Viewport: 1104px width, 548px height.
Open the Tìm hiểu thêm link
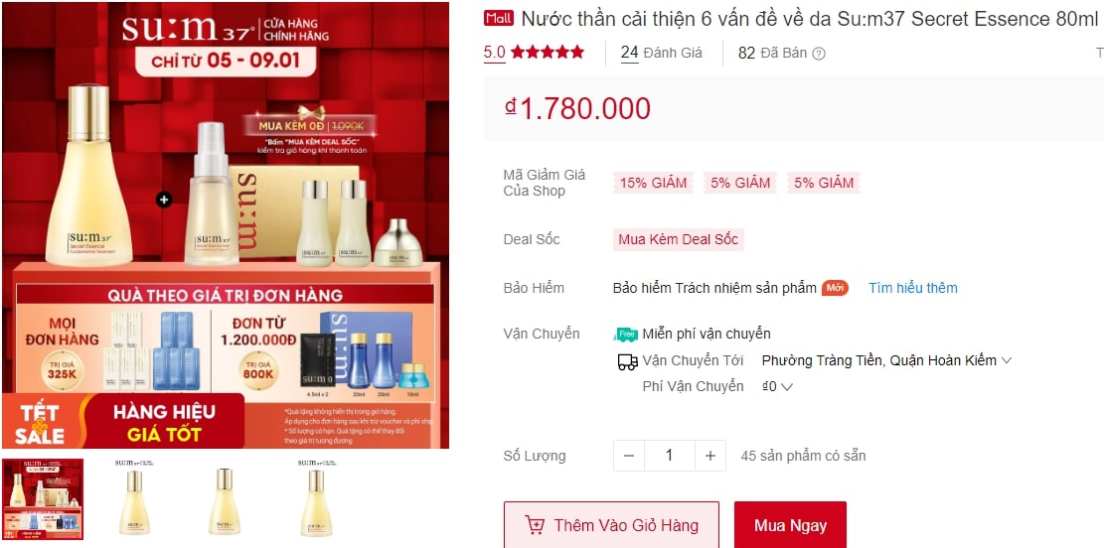click(x=912, y=288)
